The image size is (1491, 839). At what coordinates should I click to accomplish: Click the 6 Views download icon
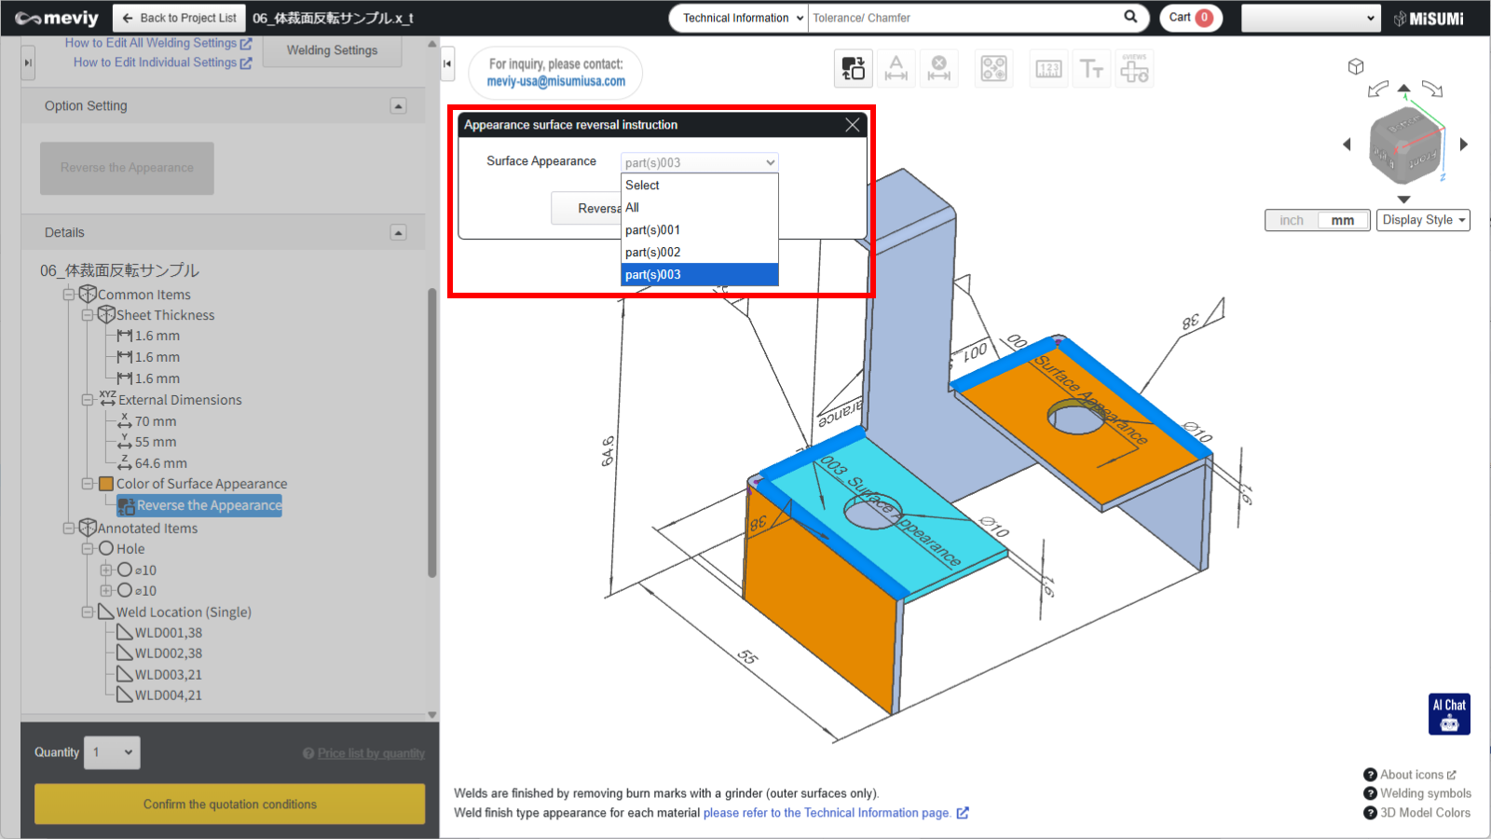point(1134,69)
